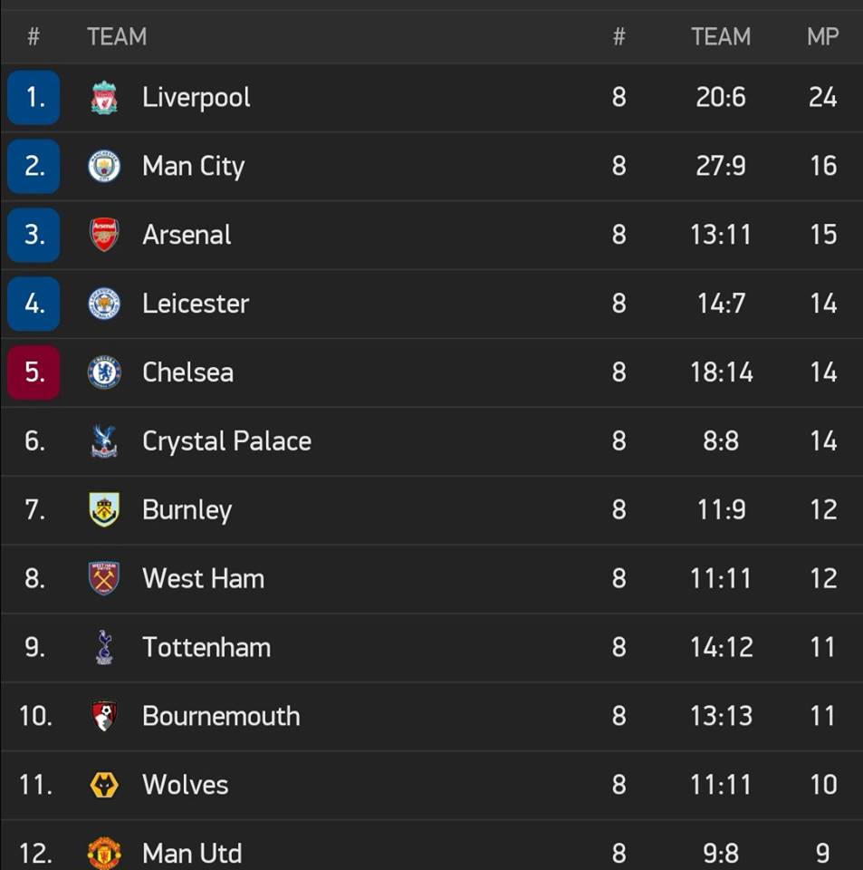863x870 pixels.
Task: Click the Leicester club crest
Action: 104,304
